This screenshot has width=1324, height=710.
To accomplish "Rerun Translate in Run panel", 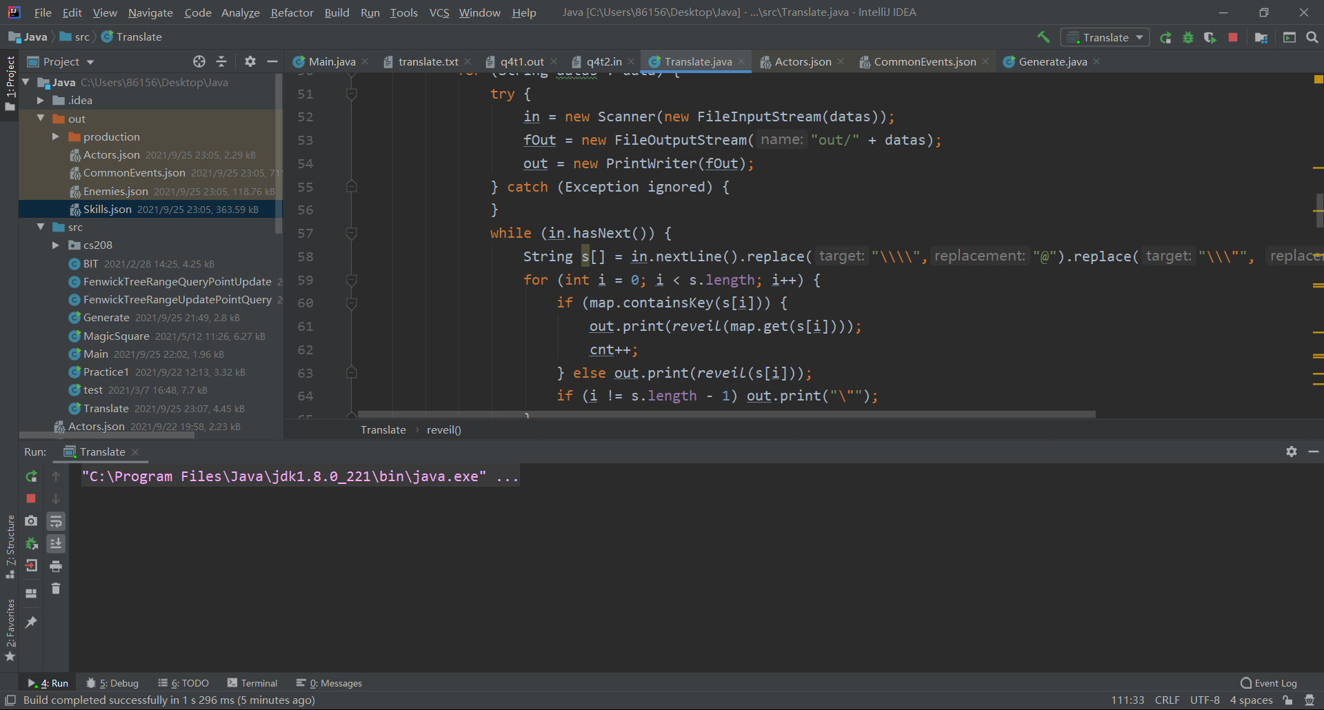I will pos(31,476).
